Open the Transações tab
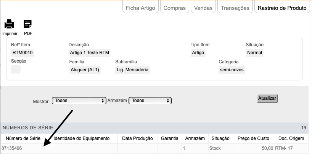The height and width of the screenshot is (154, 312). click(x=235, y=7)
